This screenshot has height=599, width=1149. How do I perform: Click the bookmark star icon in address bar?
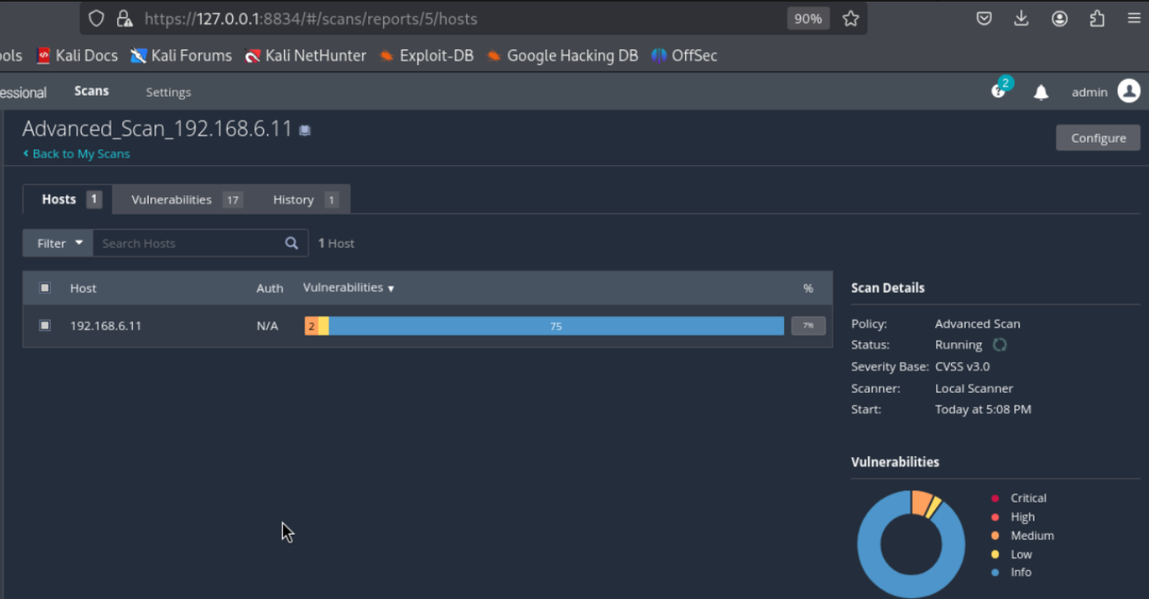(850, 18)
